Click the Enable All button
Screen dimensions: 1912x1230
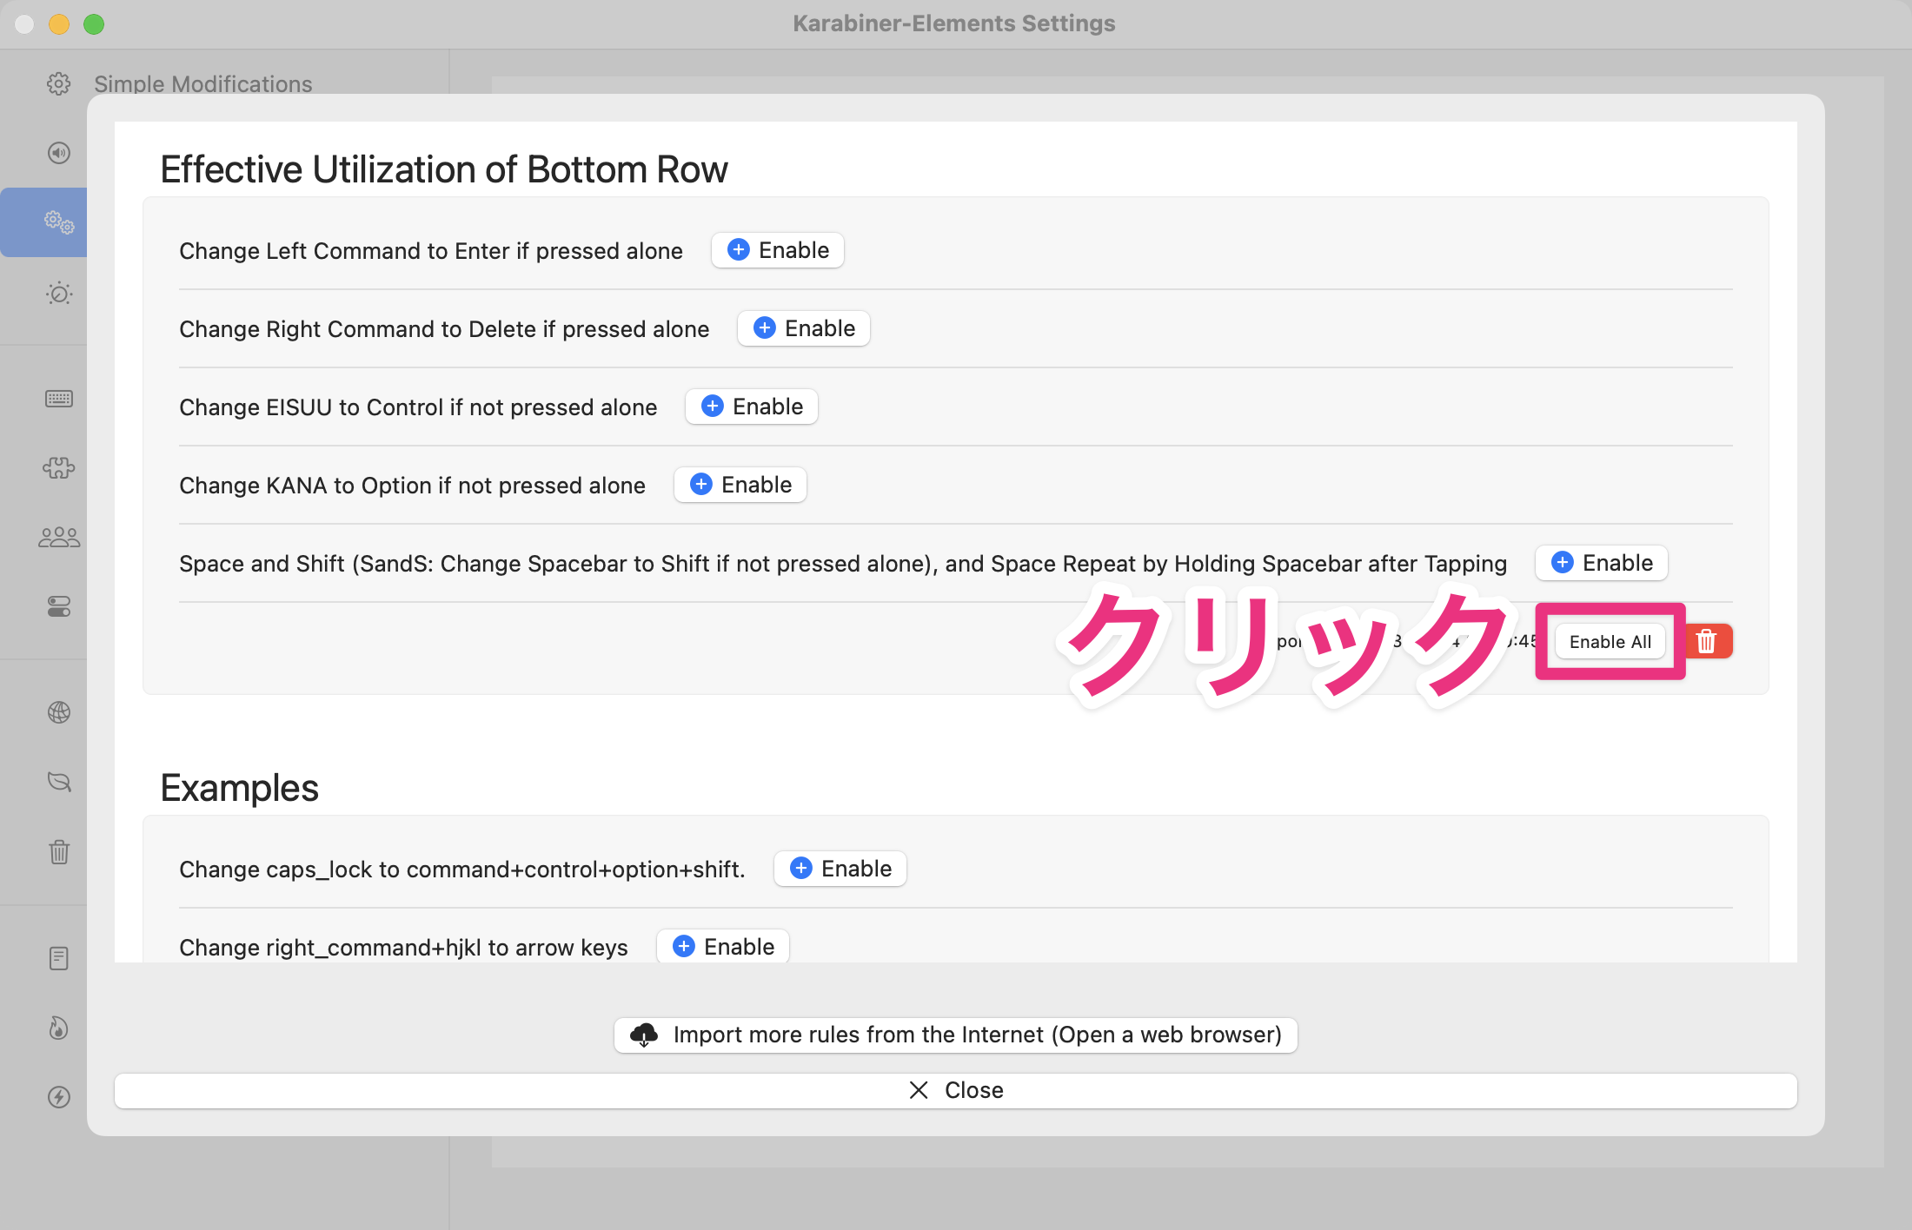click(x=1610, y=642)
